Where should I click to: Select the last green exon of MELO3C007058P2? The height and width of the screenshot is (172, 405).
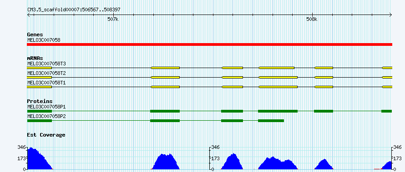pos(271,121)
